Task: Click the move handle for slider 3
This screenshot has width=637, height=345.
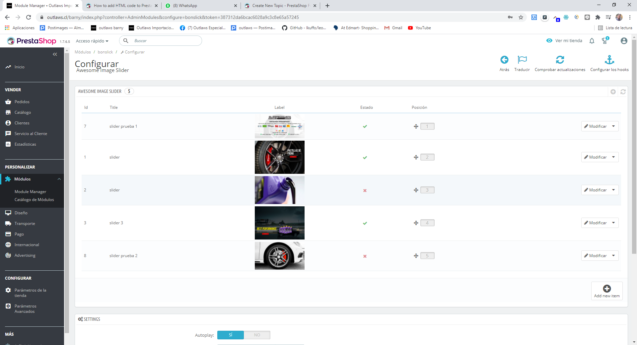Action: 416,223
